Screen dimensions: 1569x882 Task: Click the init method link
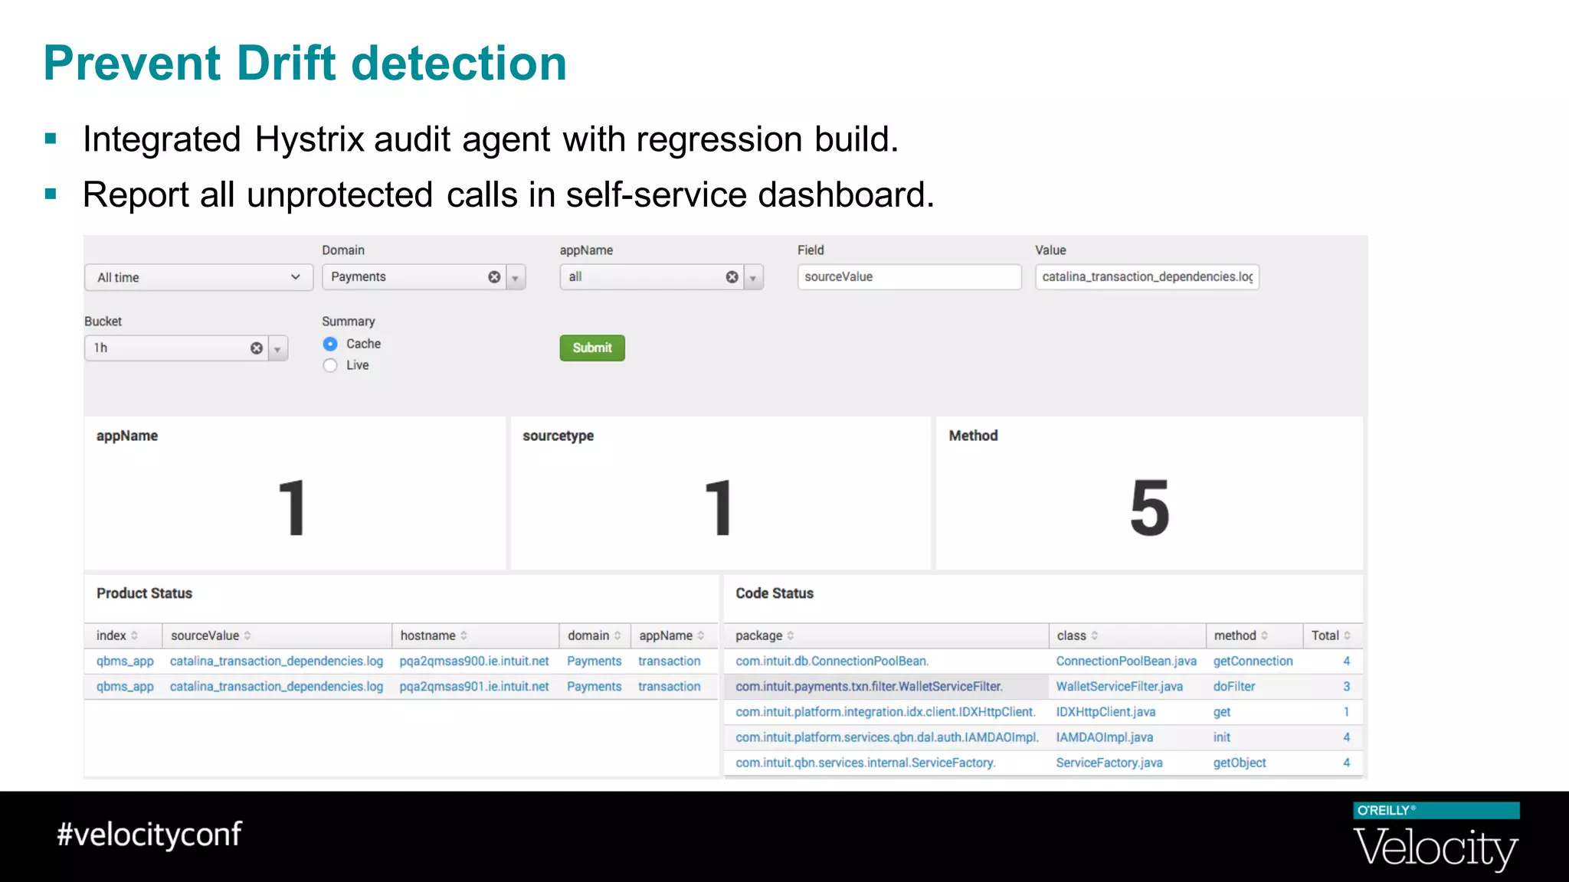click(x=1222, y=737)
